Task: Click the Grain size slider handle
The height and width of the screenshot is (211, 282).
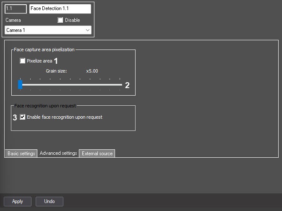Action: (x=20, y=84)
